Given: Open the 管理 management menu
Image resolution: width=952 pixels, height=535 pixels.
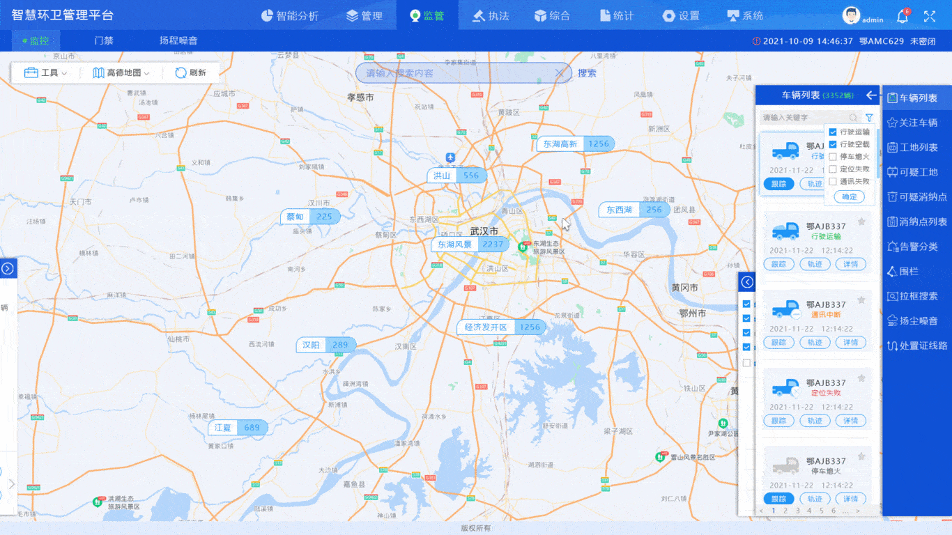Looking at the screenshot, I should [x=364, y=15].
